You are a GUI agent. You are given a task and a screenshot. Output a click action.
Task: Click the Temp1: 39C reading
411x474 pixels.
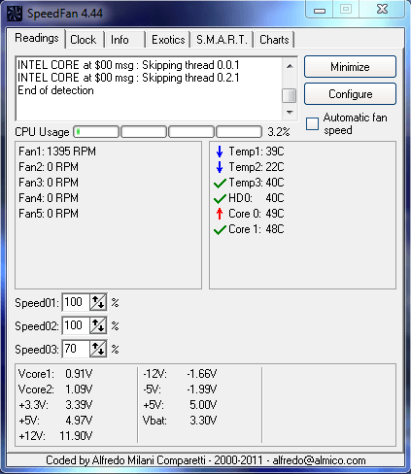pyautogui.click(x=257, y=152)
